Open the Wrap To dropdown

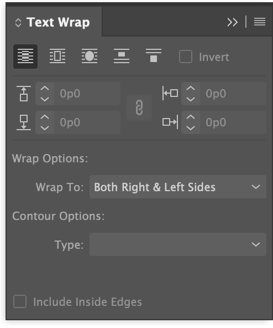click(178, 187)
